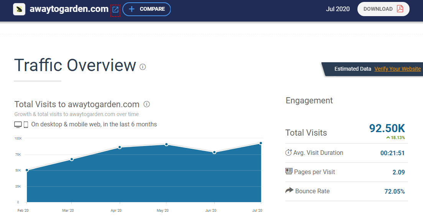Viewport: 423px width, 224px height.
Task: Click the 72.05% bounce rate value
Action: click(395, 192)
